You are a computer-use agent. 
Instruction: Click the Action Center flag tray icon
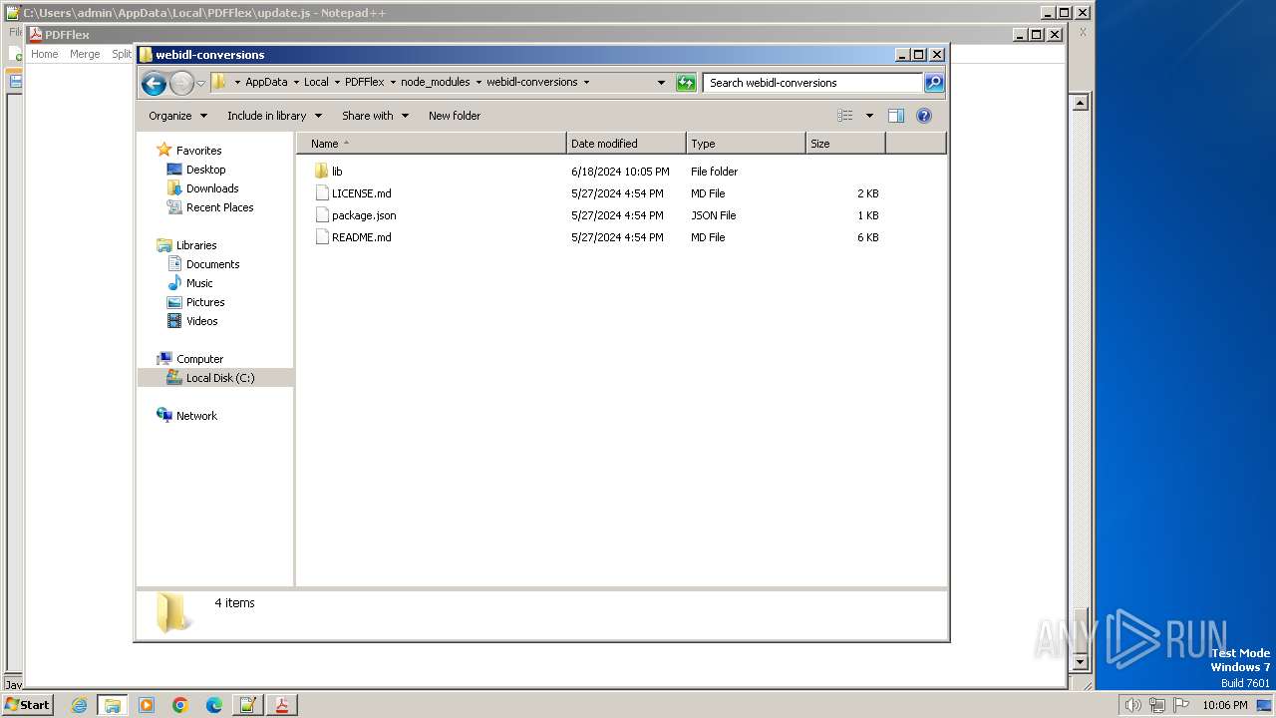1181,705
